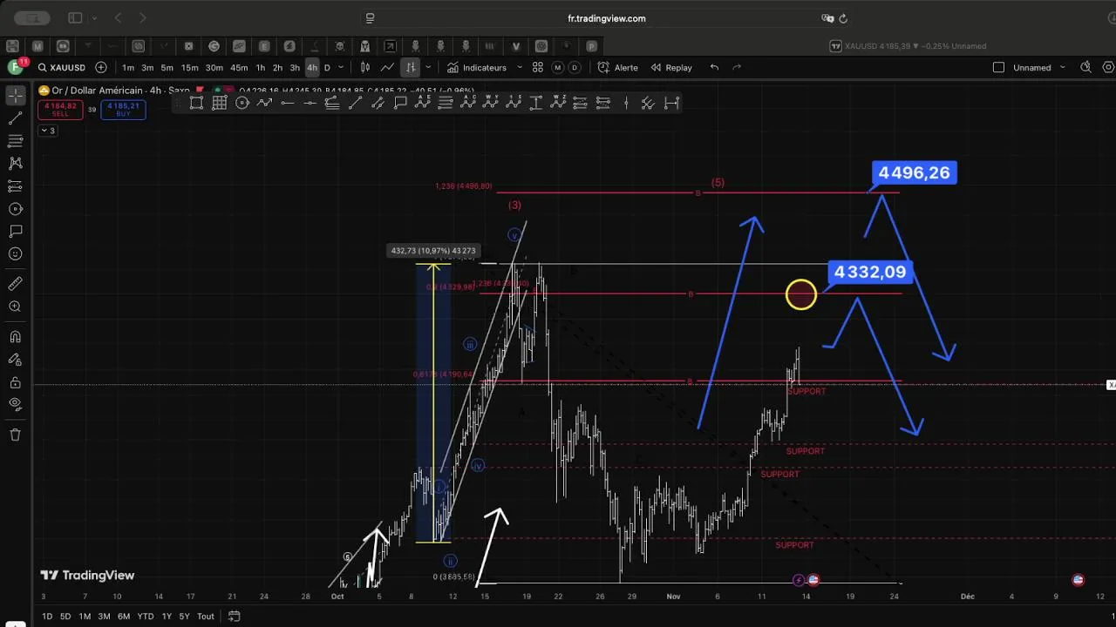Toggle the fullscreen layout square checkbox
The height and width of the screenshot is (627, 1116).
coord(999,67)
